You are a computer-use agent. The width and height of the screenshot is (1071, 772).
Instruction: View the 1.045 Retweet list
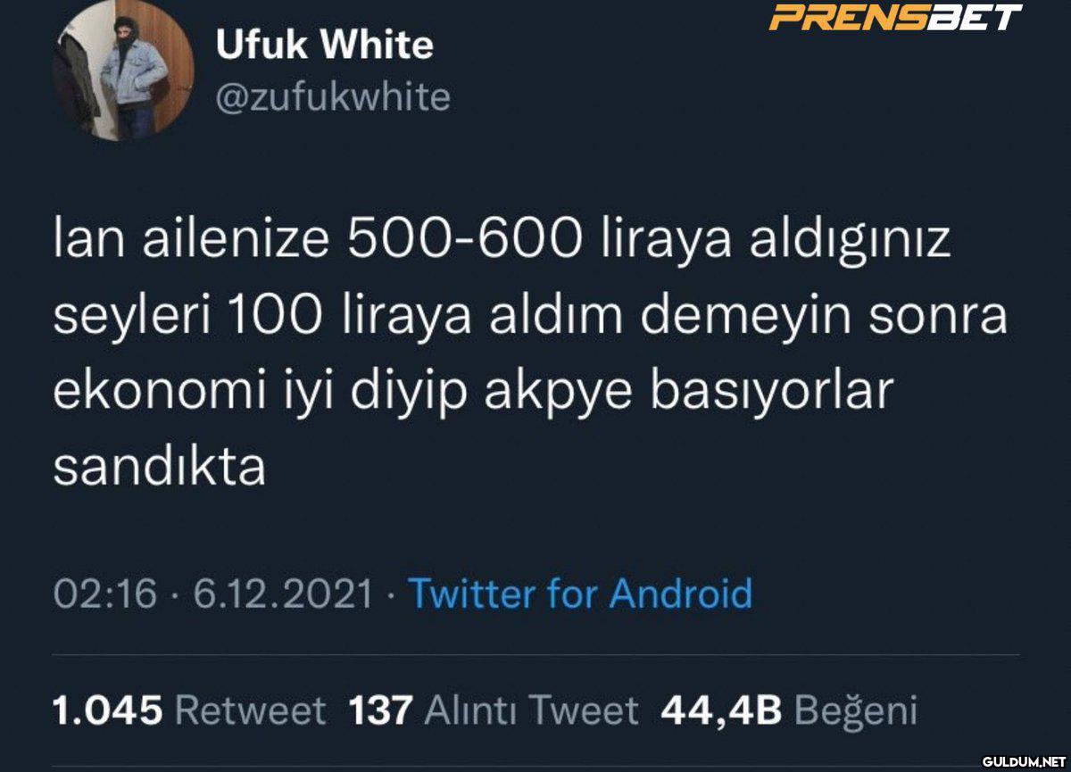(189, 710)
